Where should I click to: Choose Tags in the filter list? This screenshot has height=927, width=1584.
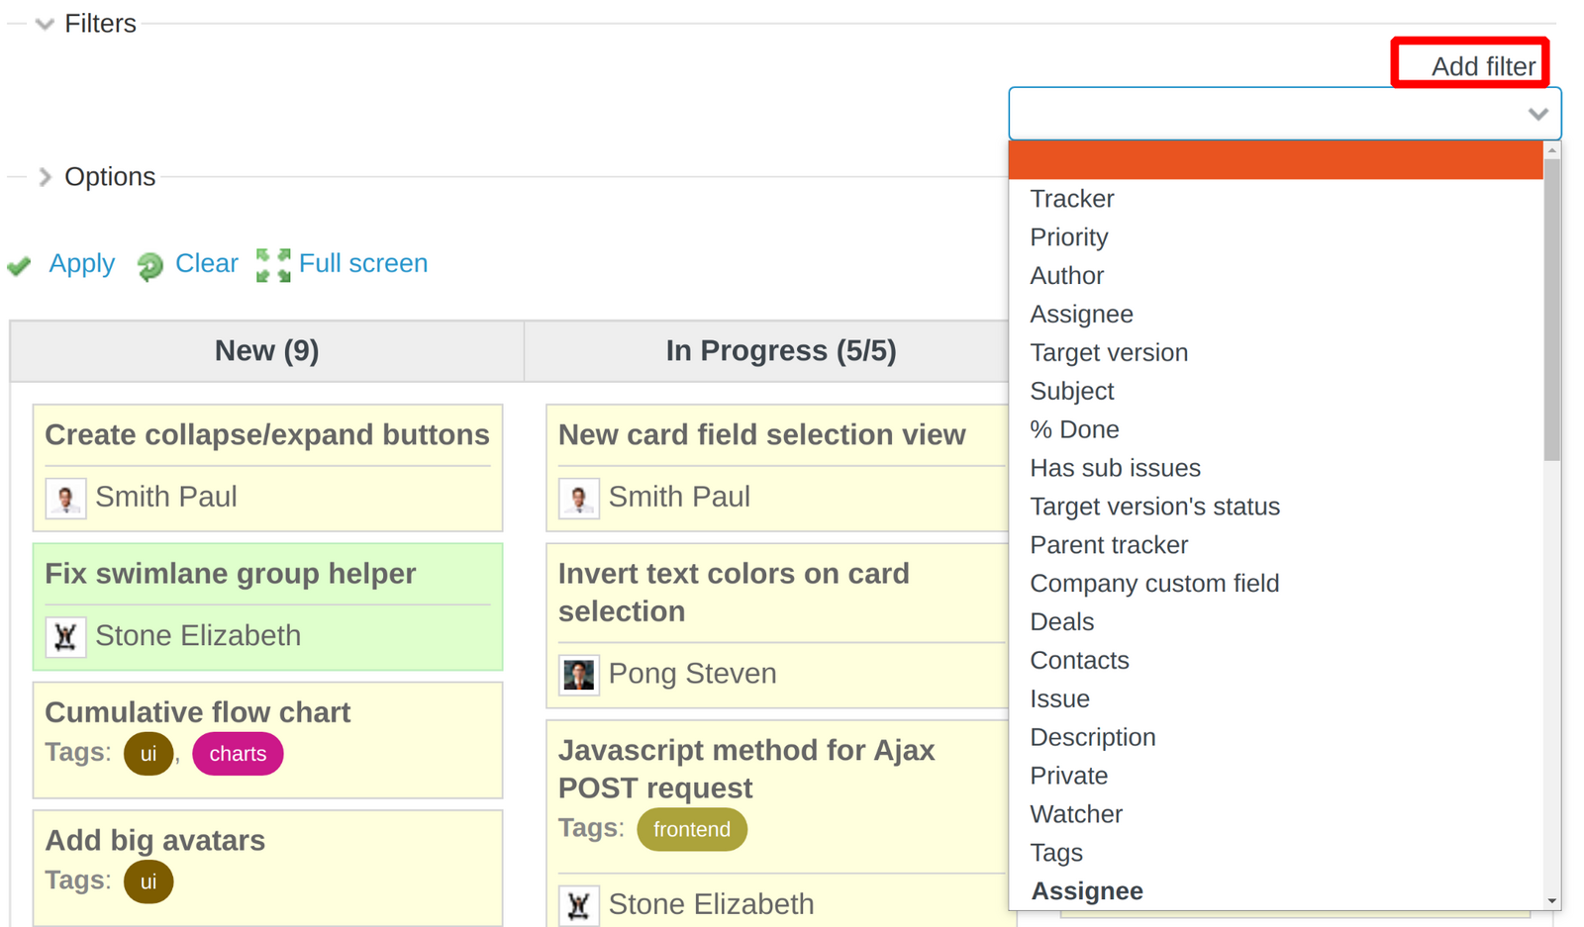tap(1055, 852)
